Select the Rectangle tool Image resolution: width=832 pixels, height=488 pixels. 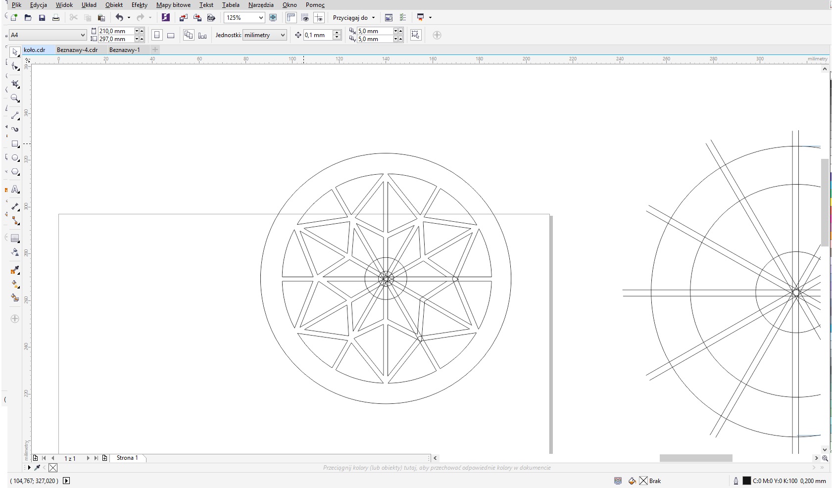tap(15, 144)
